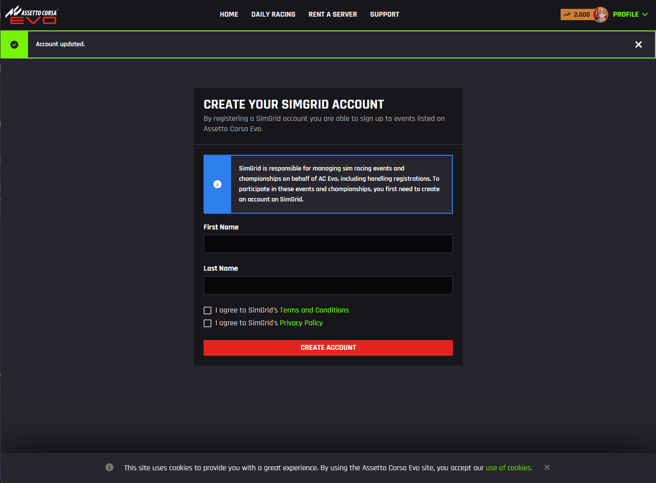The image size is (656, 483).
Task: Click the Assetto Corsa EVO logo
Action: tap(31, 15)
